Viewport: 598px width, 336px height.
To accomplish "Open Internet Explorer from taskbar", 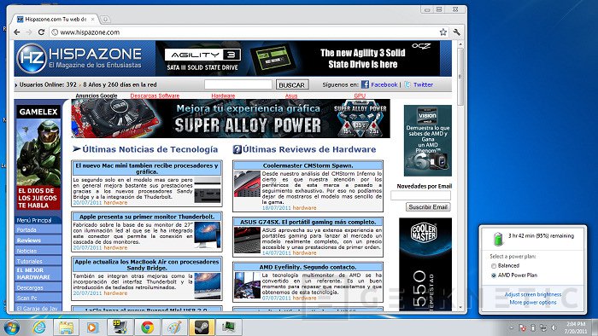I will 39,327.
